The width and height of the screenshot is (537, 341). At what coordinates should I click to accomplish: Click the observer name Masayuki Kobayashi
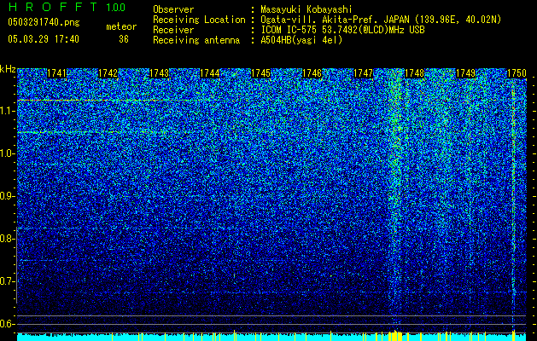click(306, 9)
